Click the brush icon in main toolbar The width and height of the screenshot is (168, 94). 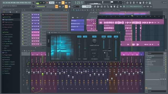(63, 7)
